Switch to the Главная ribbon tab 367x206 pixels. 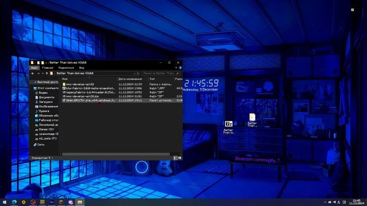click(x=48, y=68)
